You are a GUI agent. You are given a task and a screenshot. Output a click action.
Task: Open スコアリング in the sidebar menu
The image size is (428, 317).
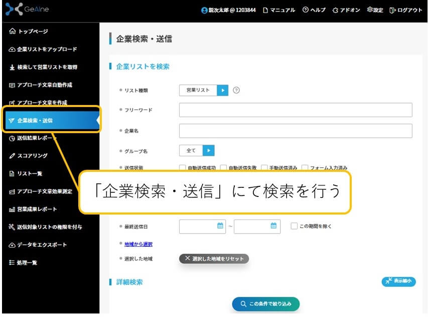[32, 156]
